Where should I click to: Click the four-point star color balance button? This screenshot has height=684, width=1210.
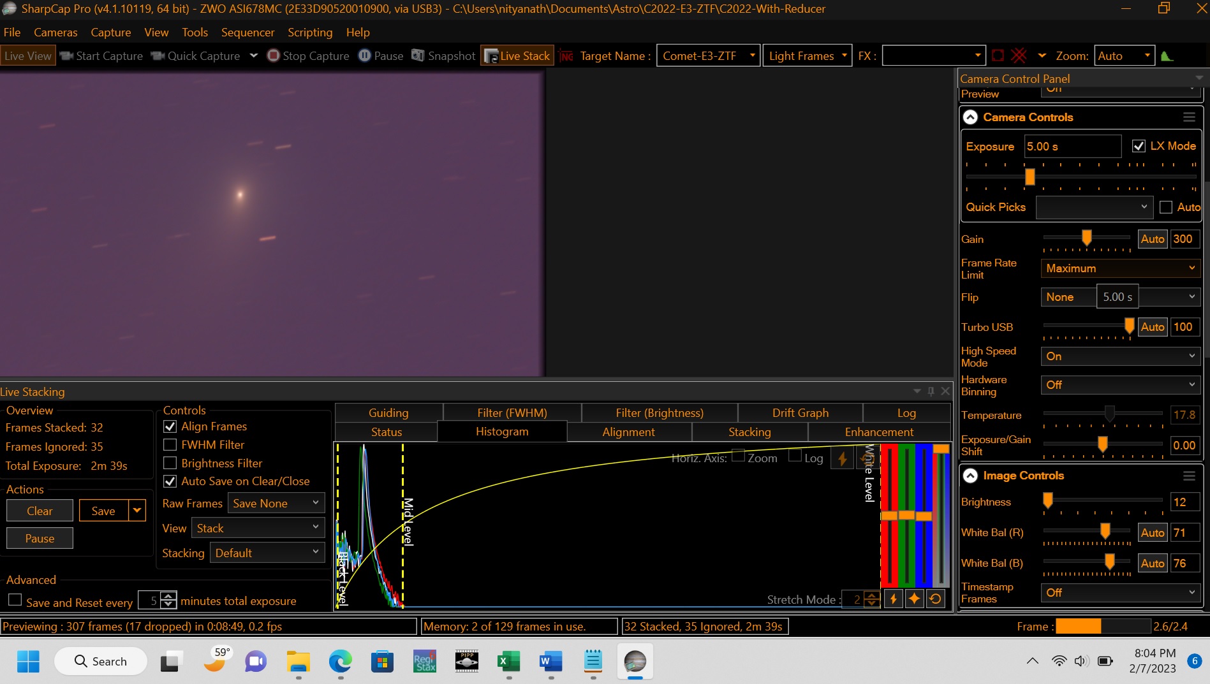915,599
